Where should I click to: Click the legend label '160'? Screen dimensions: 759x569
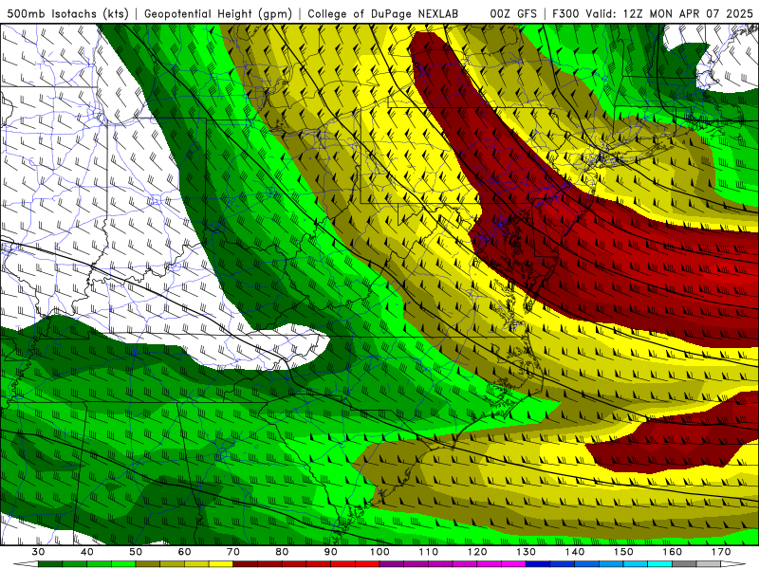(673, 552)
